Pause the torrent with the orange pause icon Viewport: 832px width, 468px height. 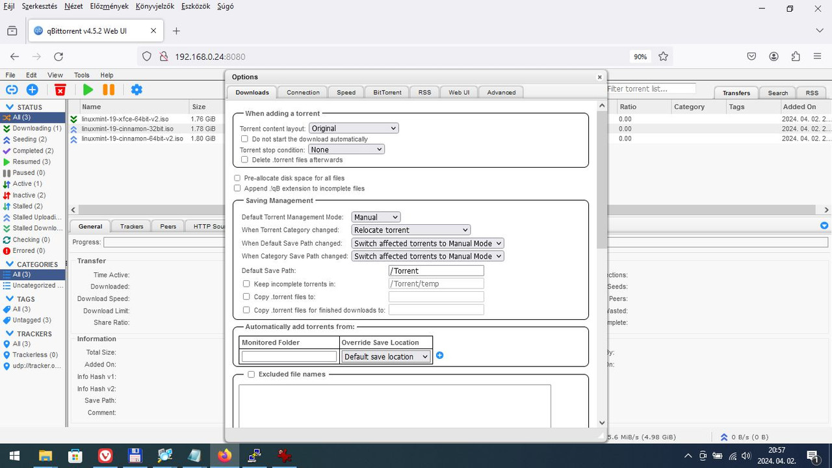pos(108,89)
